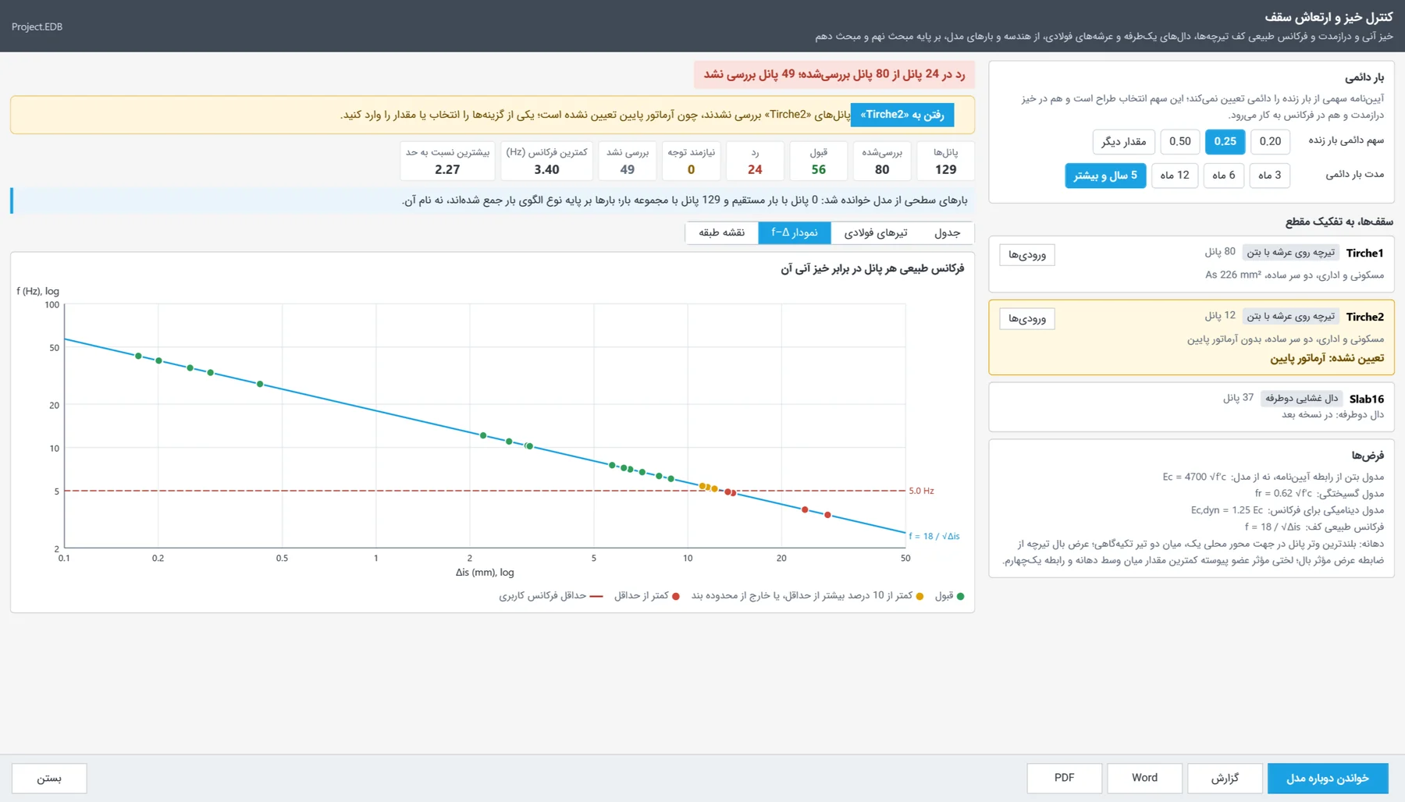The width and height of the screenshot is (1405, 802).
Task: Set sustained load duration to 3 ماه
Action: [x=1269, y=176]
